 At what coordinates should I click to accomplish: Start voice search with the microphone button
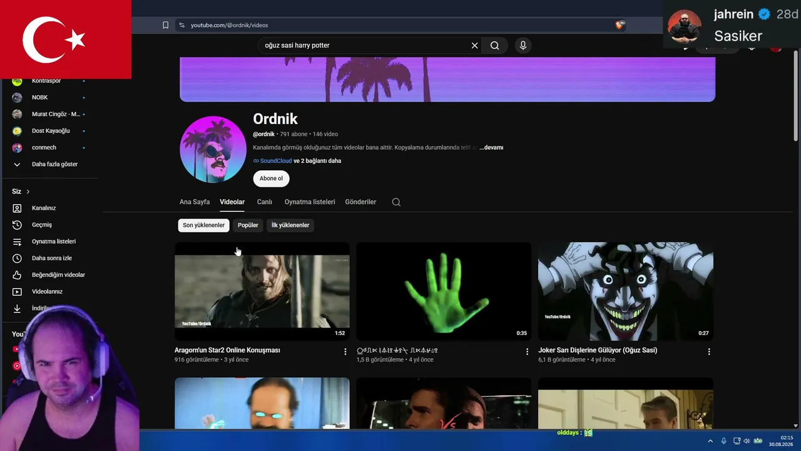point(523,45)
